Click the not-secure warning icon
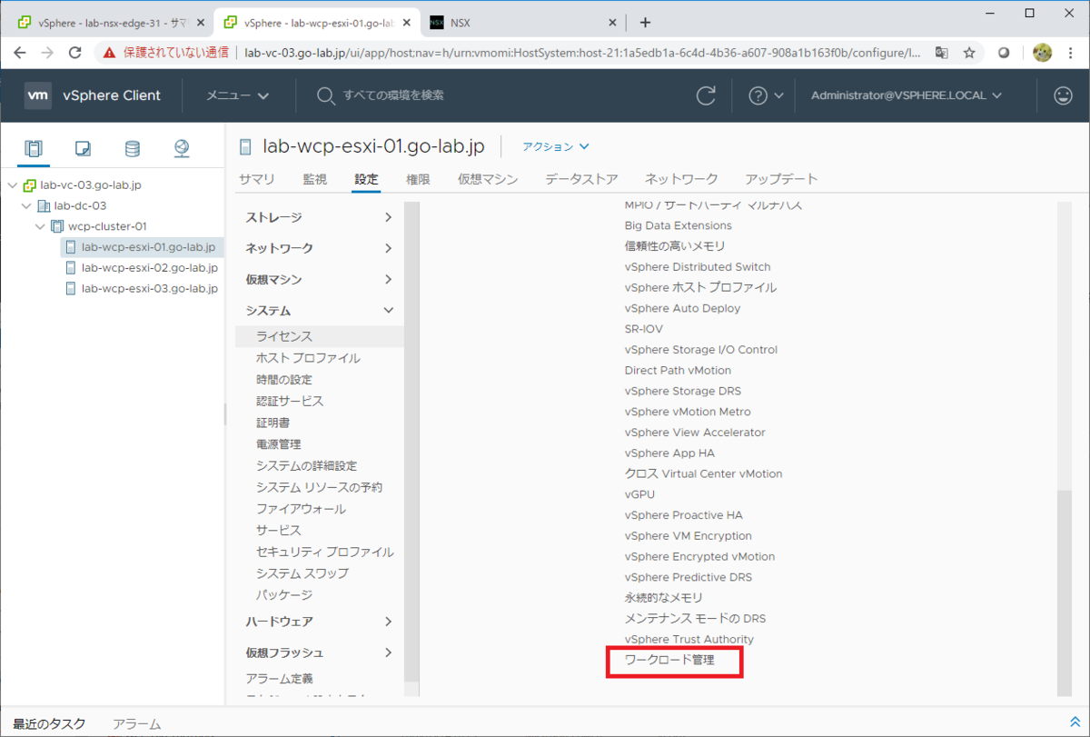 click(x=110, y=53)
